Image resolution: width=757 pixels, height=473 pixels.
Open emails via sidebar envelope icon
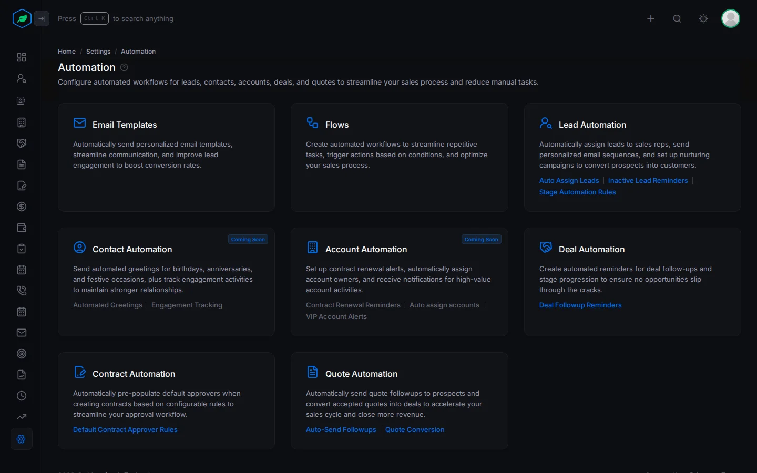point(22,333)
